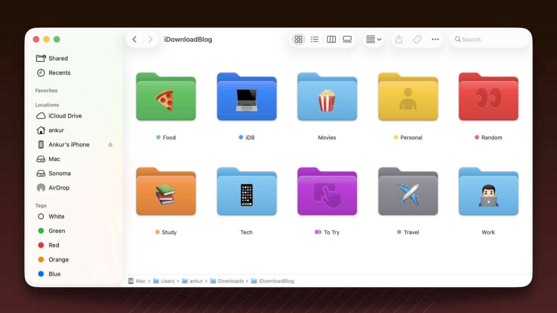
Task: Select Recents in the sidebar
Action: (59, 72)
